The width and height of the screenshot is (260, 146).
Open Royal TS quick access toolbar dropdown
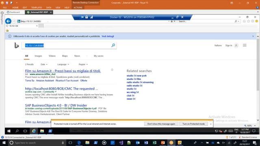coord(17,3)
